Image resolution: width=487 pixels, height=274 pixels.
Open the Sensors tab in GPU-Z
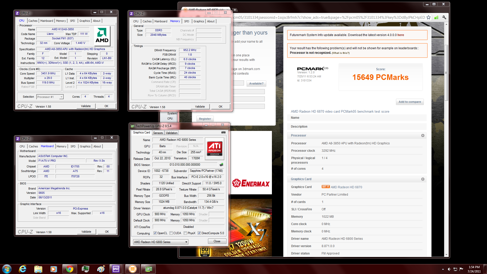coord(158,133)
